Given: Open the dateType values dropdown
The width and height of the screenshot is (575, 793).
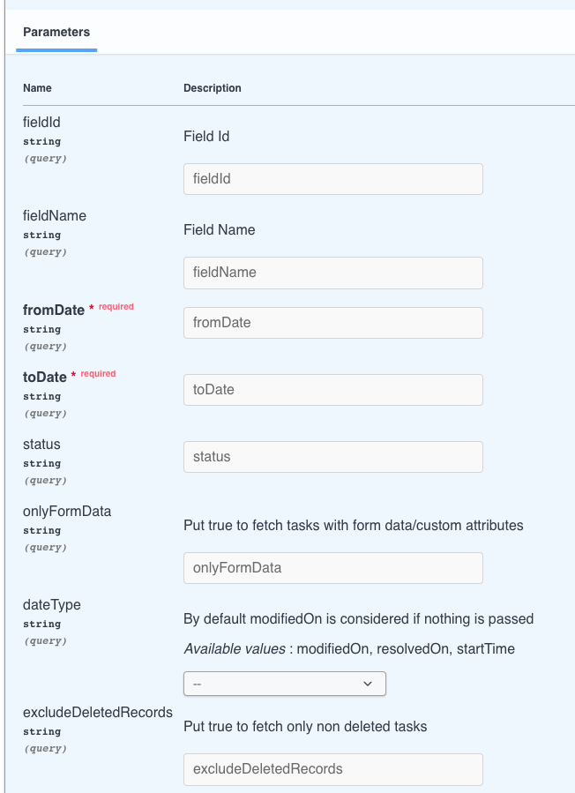Looking at the screenshot, I should (284, 684).
